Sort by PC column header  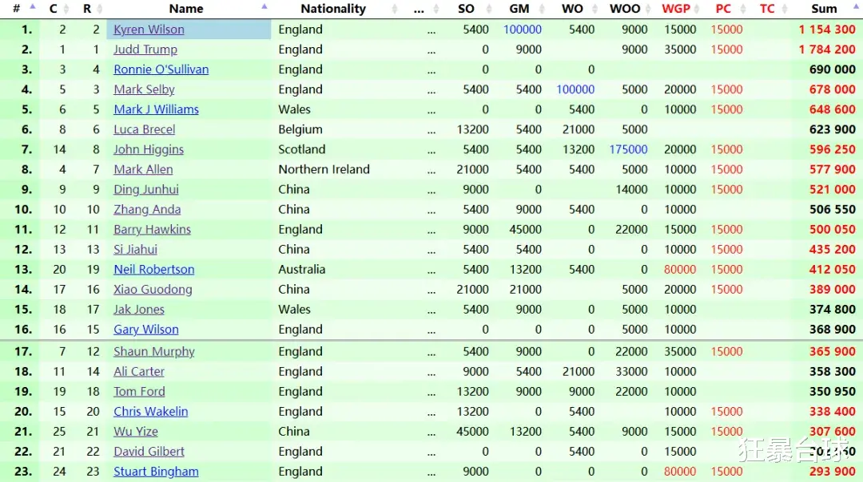click(x=723, y=9)
